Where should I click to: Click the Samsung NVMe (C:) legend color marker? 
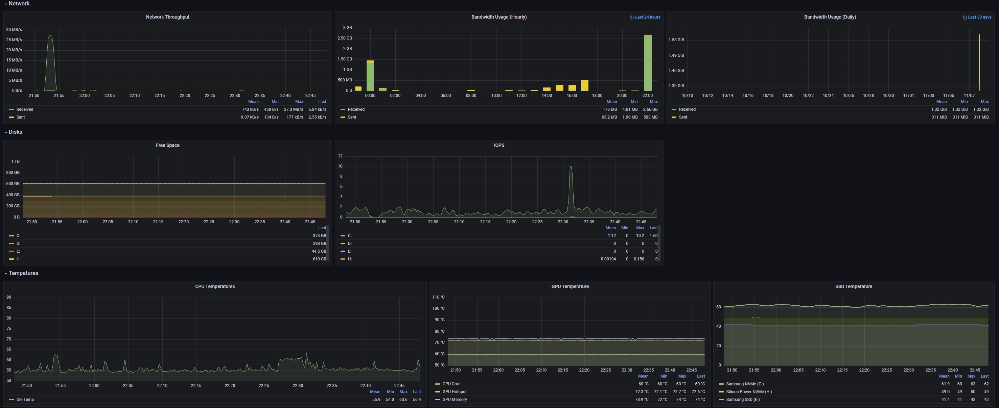coord(721,384)
